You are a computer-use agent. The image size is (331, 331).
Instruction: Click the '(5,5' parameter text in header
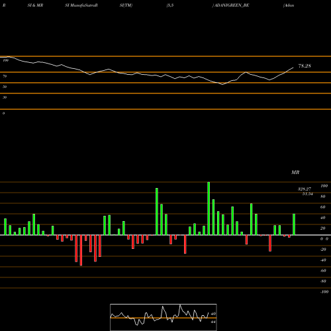tap(170, 5)
